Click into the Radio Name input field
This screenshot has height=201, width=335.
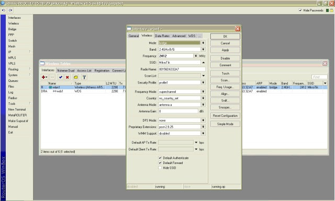(x=182, y=69)
